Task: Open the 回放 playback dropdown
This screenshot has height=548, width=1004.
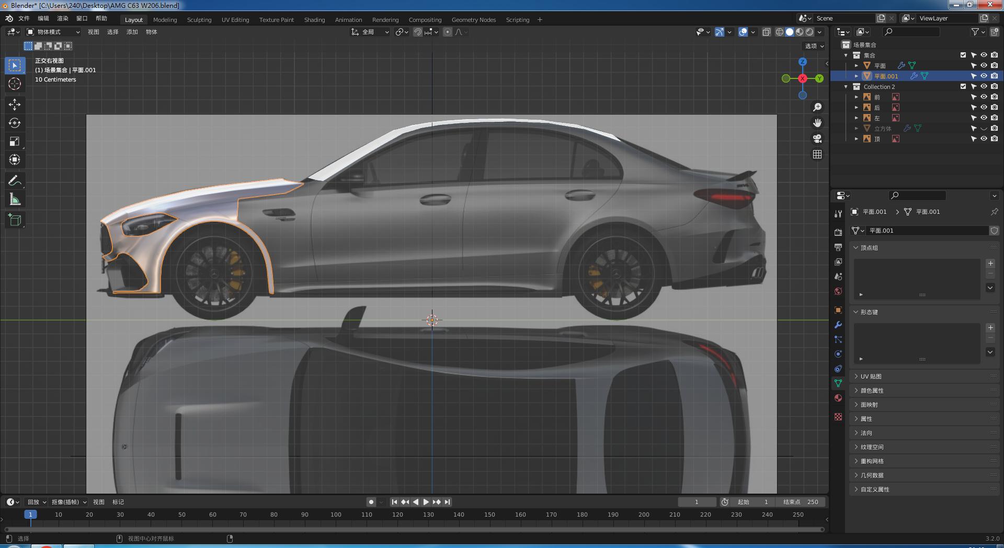Action: pyautogui.click(x=37, y=502)
